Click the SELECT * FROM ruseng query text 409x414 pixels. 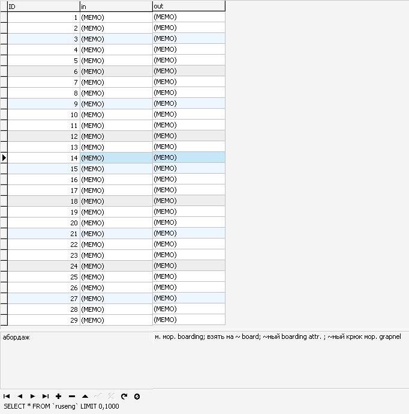click(61, 406)
